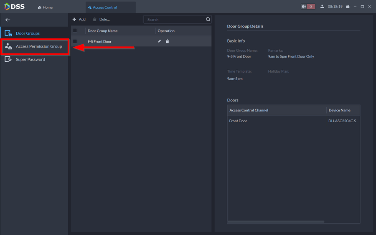Click the alarm speaker icon
The height and width of the screenshot is (235, 376).
click(304, 7)
